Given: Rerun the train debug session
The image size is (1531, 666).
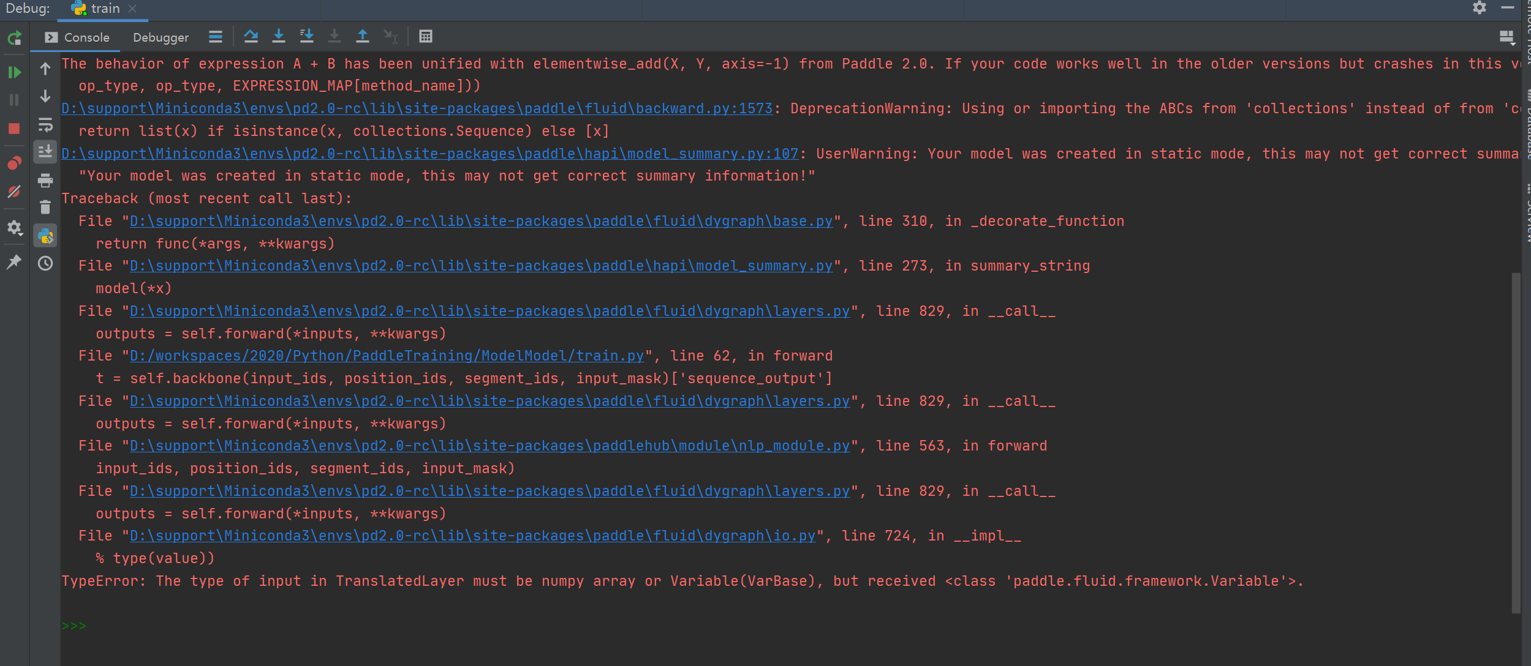Looking at the screenshot, I should pyautogui.click(x=15, y=38).
